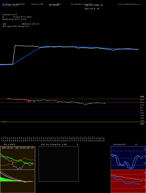This screenshot has height=193, width=146.
Task: Click the 23.89 price axis label
Action: tap(142, 105)
